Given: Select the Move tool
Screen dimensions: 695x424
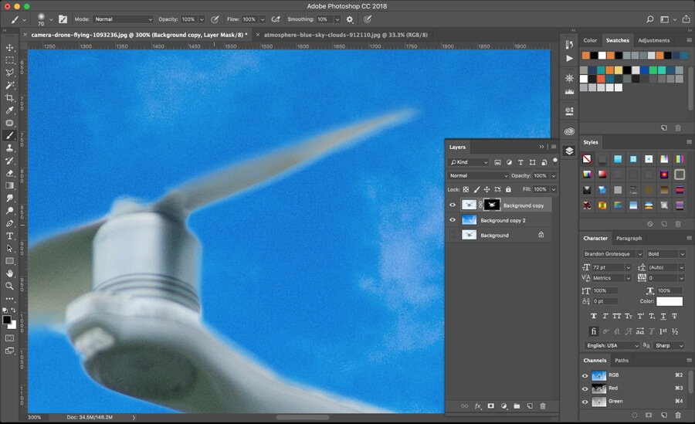Looking at the screenshot, I should (x=10, y=48).
